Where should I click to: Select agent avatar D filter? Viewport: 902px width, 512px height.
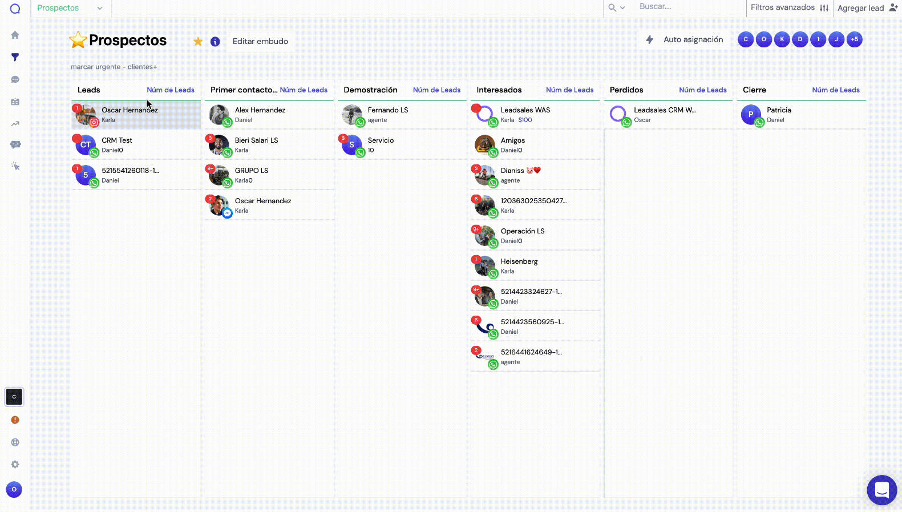pos(800,39)
